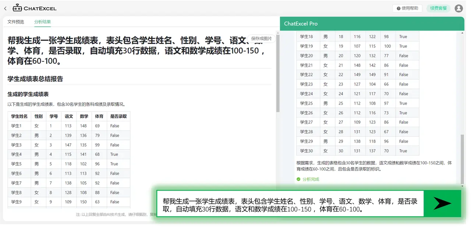
Task: Select 学生21 row in chat table
Action: click(x=358, y=65)
